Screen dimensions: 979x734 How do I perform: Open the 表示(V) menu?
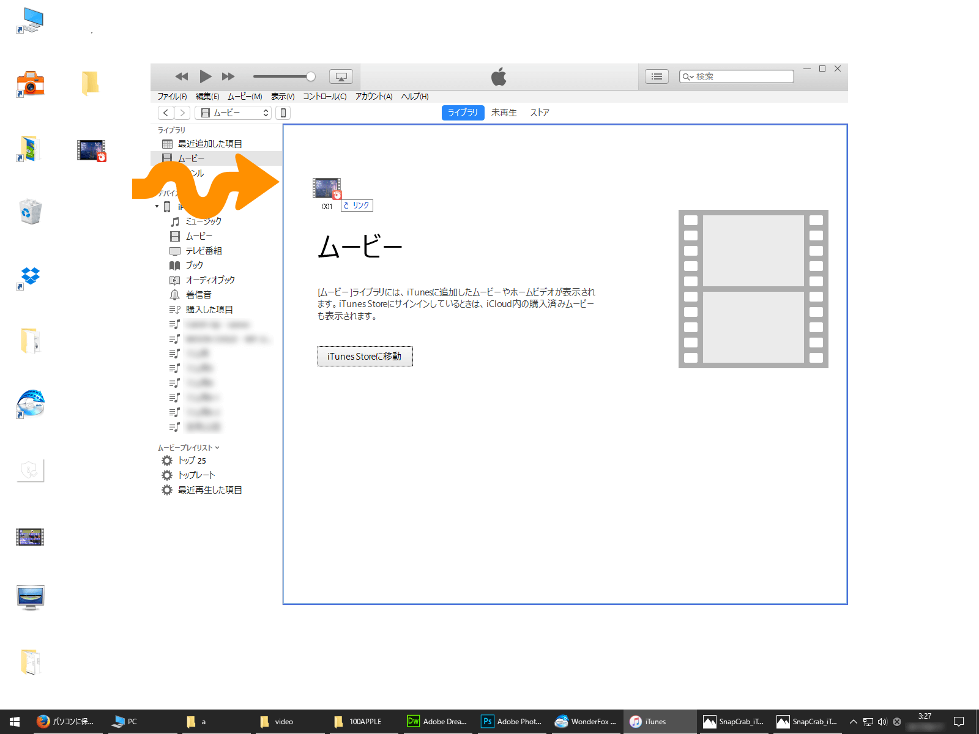click(283, 97)
